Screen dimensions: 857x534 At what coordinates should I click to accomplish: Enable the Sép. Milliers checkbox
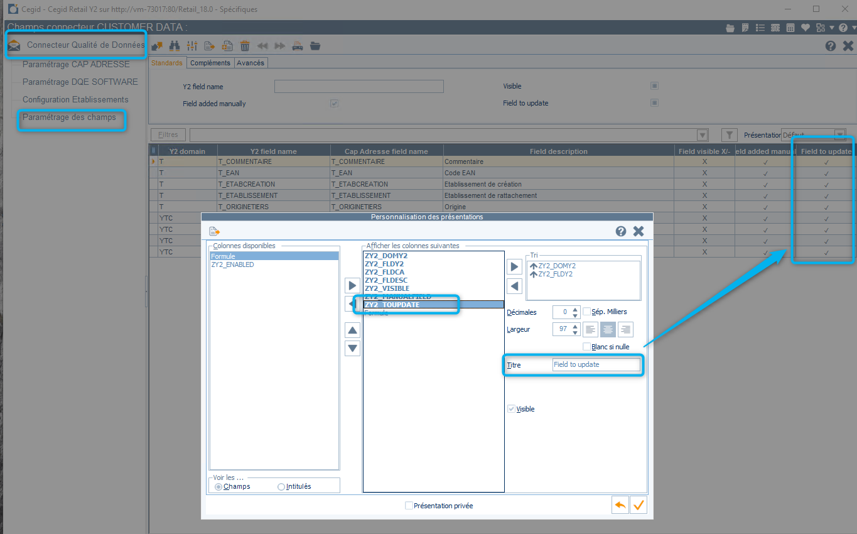[587, 312]
